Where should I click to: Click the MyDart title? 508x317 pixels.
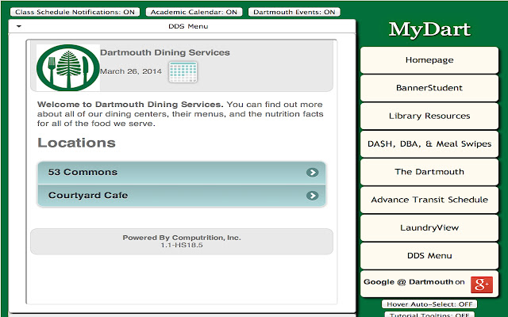pyautogui.click(x=429, y=30)
